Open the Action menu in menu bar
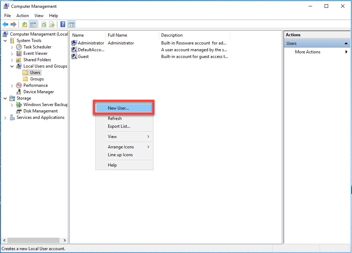This screenshot has width=352, height=253. pyautogui.click(x=22, y=16)
